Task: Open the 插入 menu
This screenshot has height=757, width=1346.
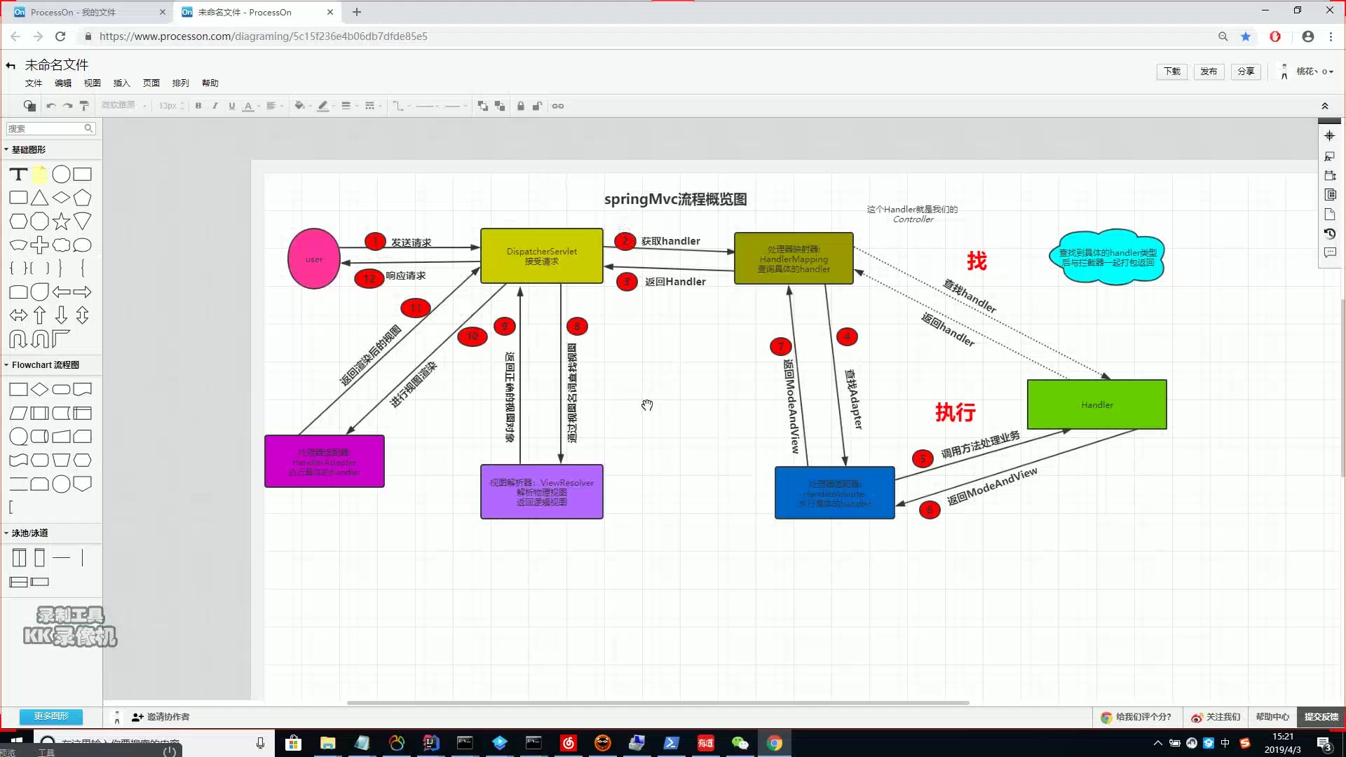Action: pyautogui.click(x=122, y=83)
